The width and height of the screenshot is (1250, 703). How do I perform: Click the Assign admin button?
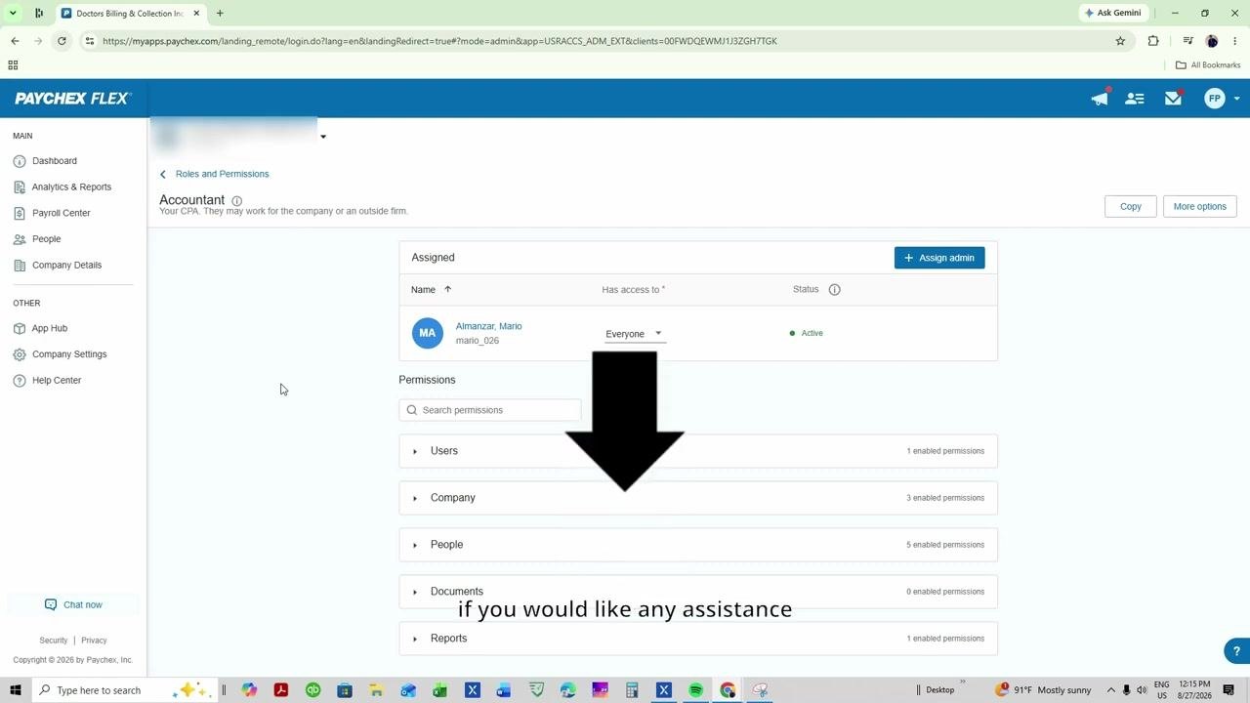939,258
